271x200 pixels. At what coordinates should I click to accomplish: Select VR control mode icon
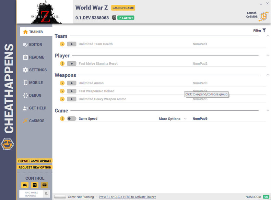coord(35,185)
